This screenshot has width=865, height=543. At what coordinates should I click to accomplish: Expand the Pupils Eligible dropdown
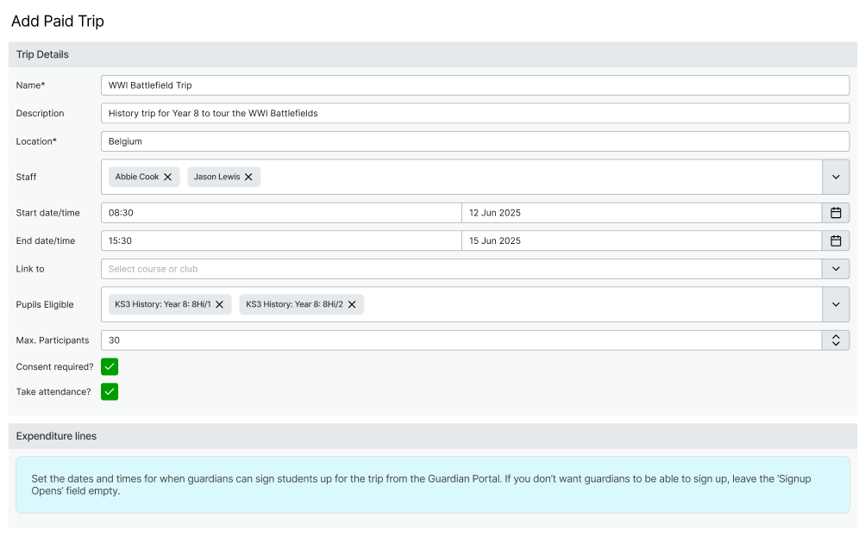click(835, 304)
